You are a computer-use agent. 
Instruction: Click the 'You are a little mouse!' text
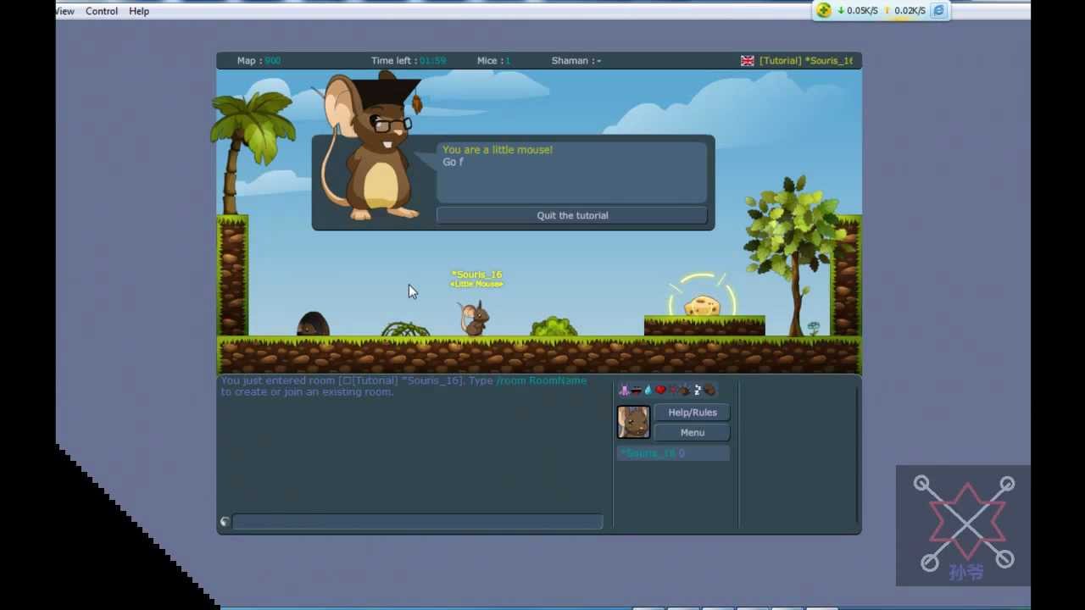point(498,150)
